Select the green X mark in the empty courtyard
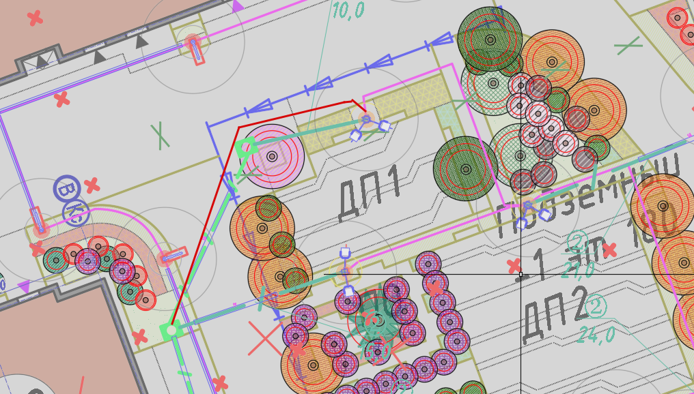 click(161, 136)
